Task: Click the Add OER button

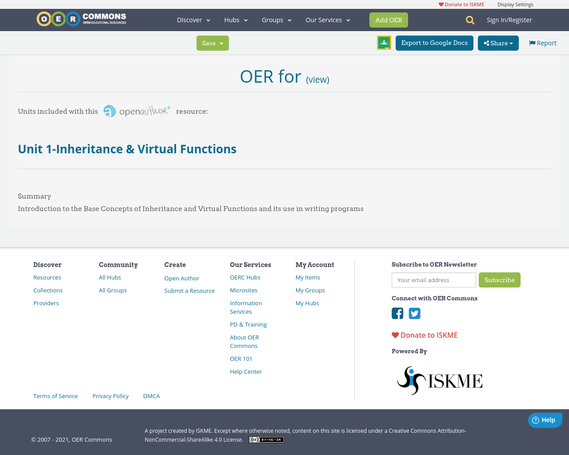Action: pos(389,20)
